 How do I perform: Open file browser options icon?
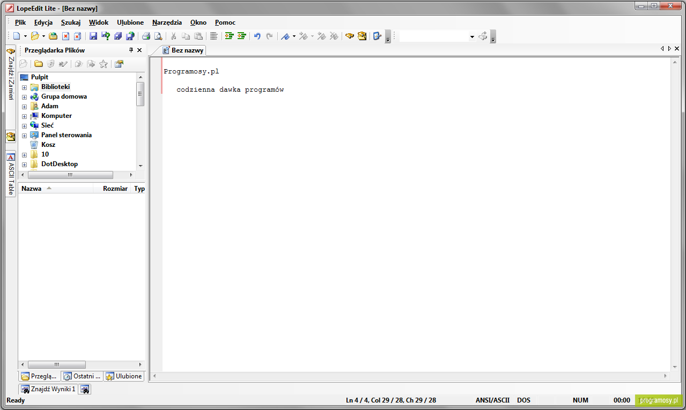[x=119, y=64]
